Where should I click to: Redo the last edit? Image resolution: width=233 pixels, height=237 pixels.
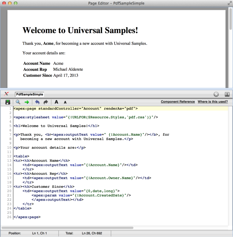click(x=45, y=102)
